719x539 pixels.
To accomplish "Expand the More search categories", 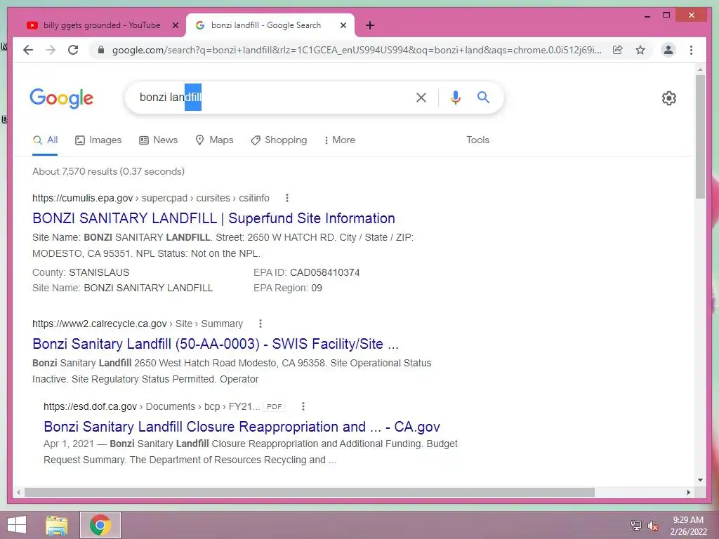I will pyautogui.click(x=340, y=140).
